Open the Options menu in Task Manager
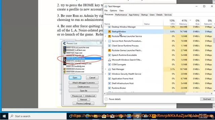The height and width of the screenshot is (120, 215). pyautogui.click(x=114, y=10)
